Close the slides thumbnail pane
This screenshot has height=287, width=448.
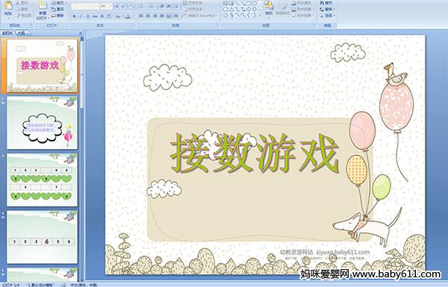pos(81,33)
